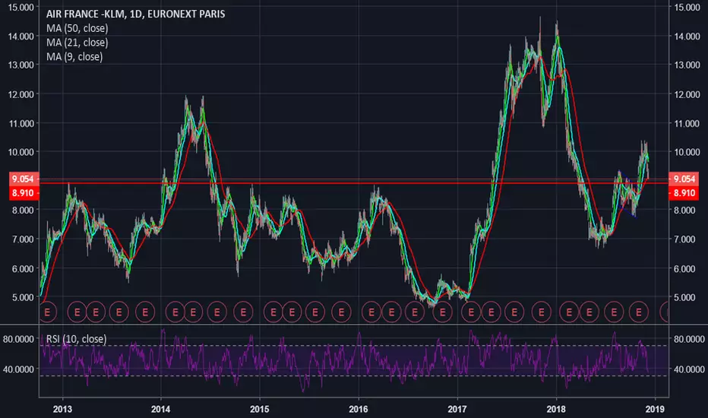Click the 8.910 price tag on left axis

[x=23, y=193]
